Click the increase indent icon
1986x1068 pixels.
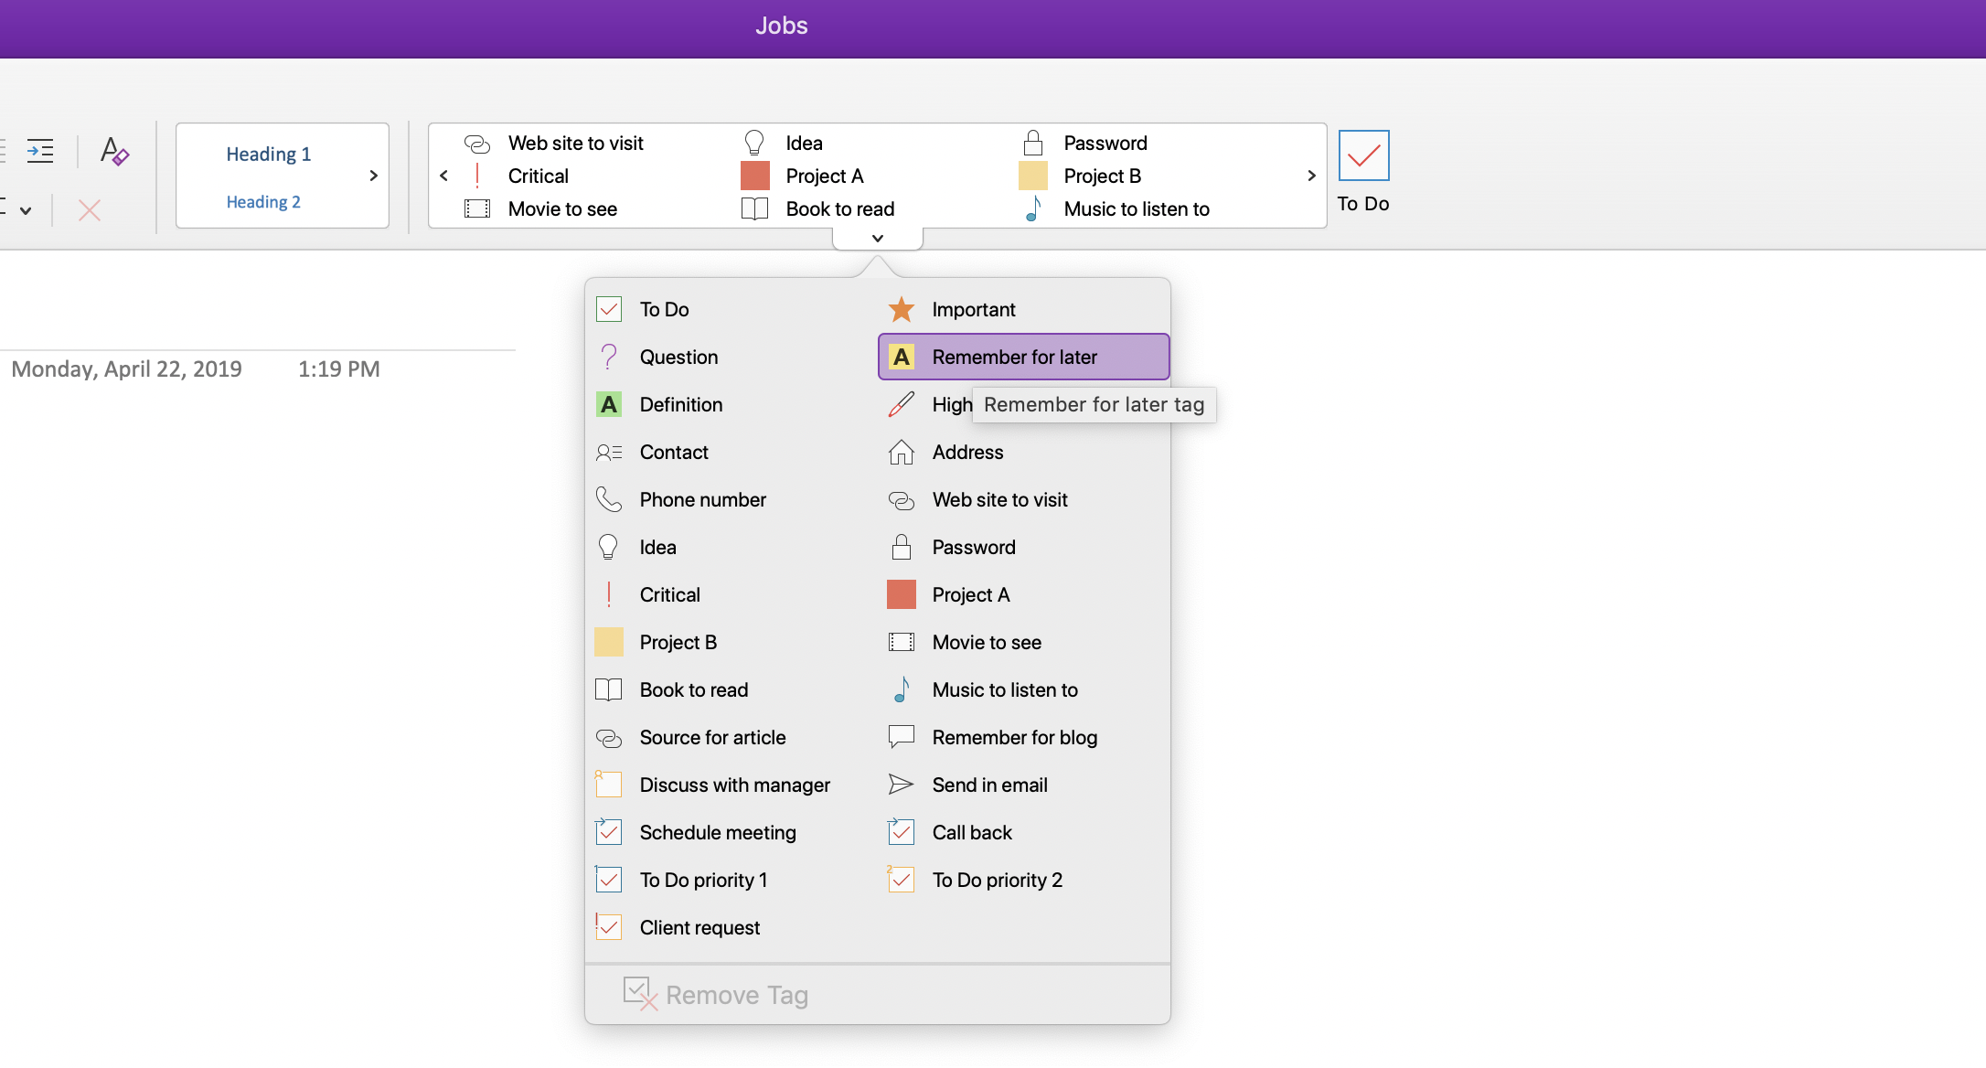(40, 151)
